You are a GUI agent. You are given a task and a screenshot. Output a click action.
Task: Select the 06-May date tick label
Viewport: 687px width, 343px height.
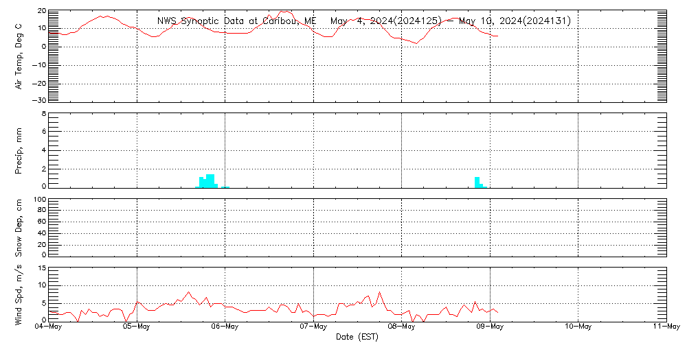(225, 327)
